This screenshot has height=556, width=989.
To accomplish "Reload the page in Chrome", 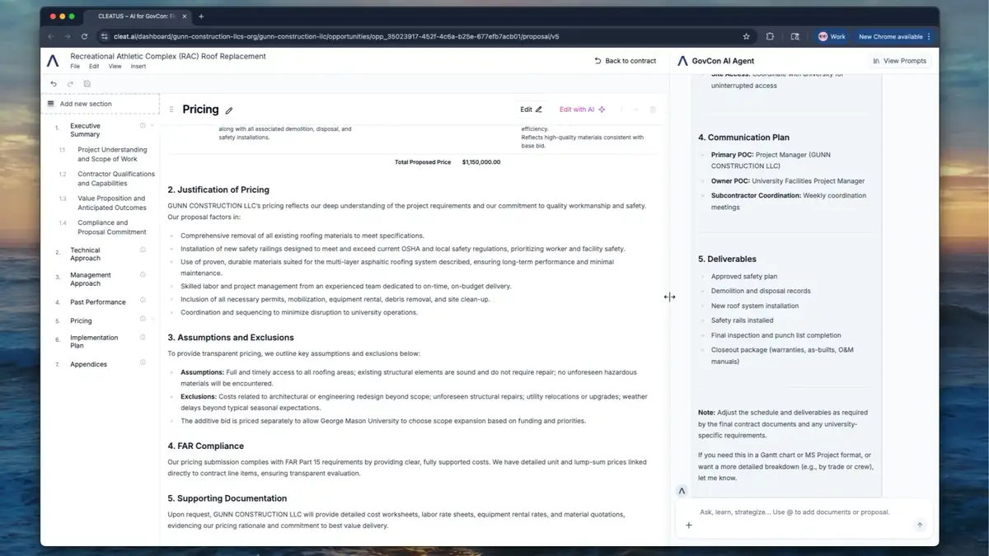I will [84, 36].
